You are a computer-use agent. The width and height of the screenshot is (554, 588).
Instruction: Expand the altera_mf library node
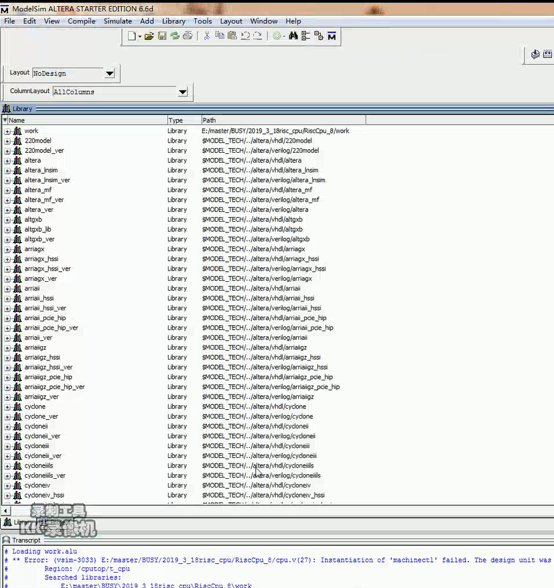7,190
